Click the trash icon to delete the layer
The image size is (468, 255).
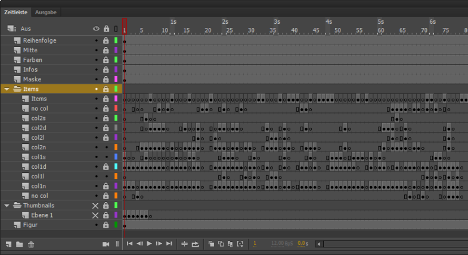[31, 244]
